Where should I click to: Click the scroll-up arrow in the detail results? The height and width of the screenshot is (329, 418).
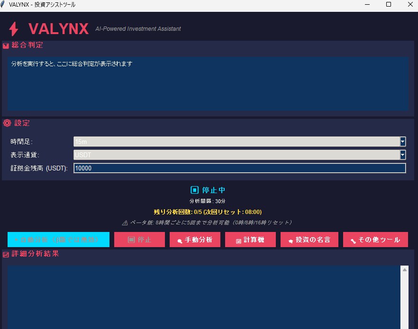point(404,270)
